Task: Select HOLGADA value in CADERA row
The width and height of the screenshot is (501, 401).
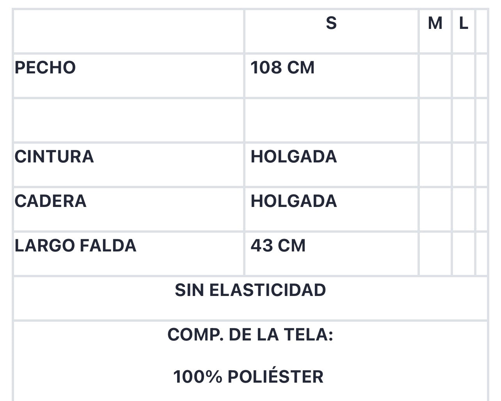Action: [x=294, y=201]
